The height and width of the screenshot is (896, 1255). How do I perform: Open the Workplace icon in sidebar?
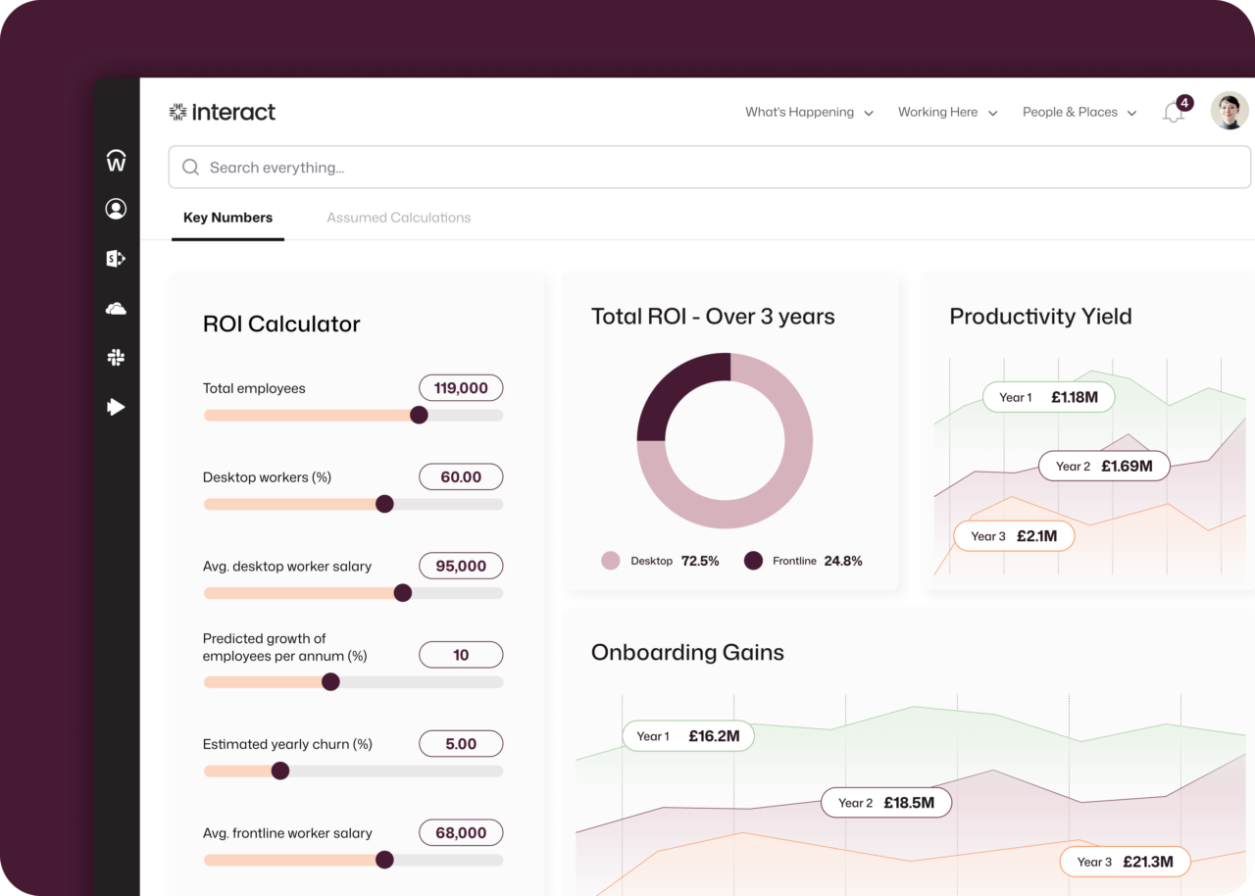tap(116, 160)
